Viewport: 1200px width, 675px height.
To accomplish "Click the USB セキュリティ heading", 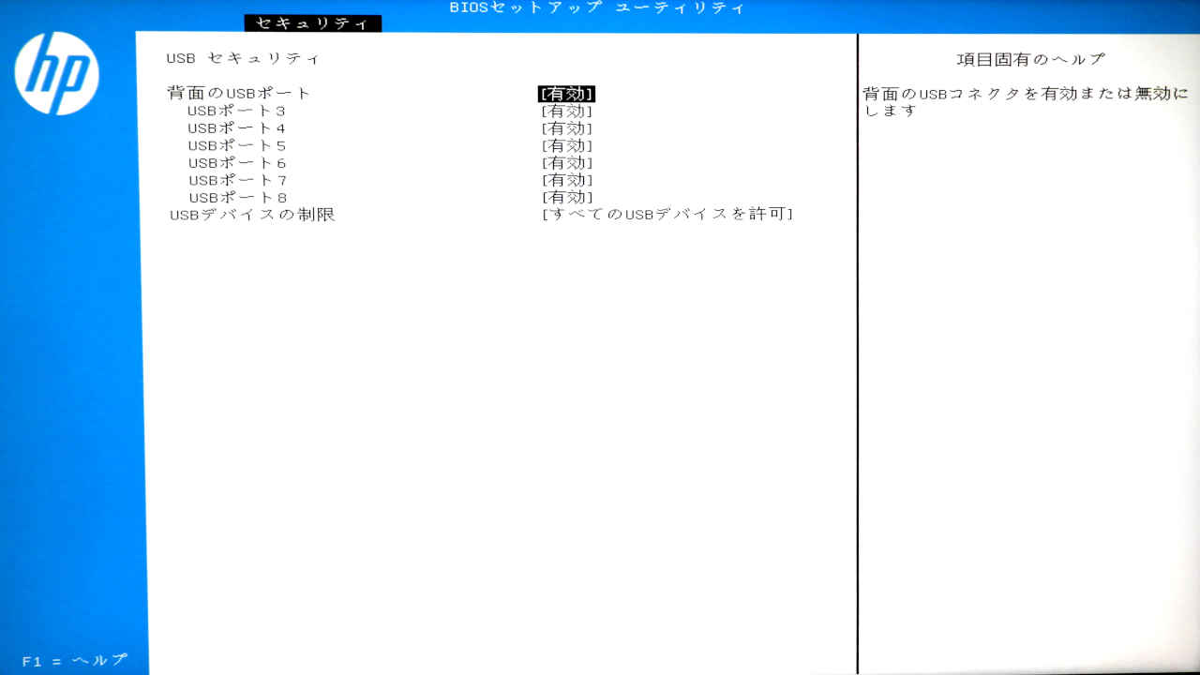I will point(243,56).
